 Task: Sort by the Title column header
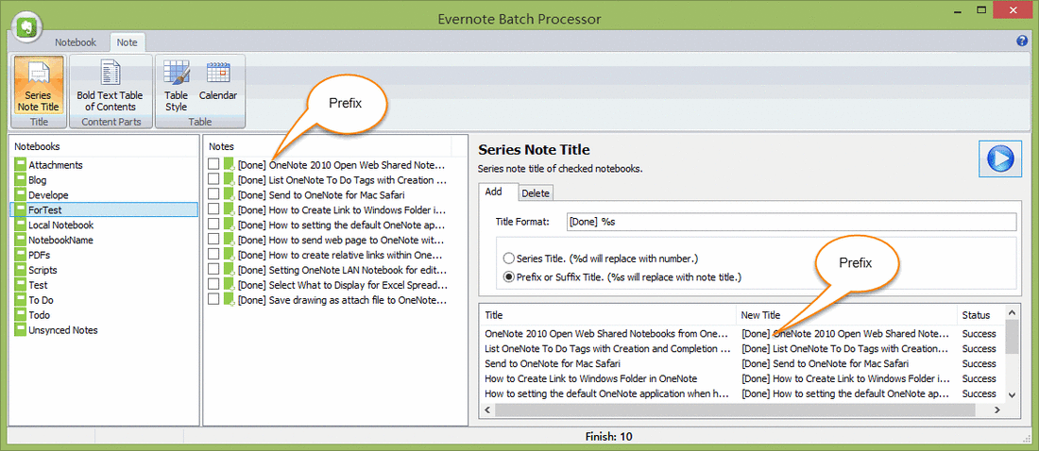click(x=607, y=315)
